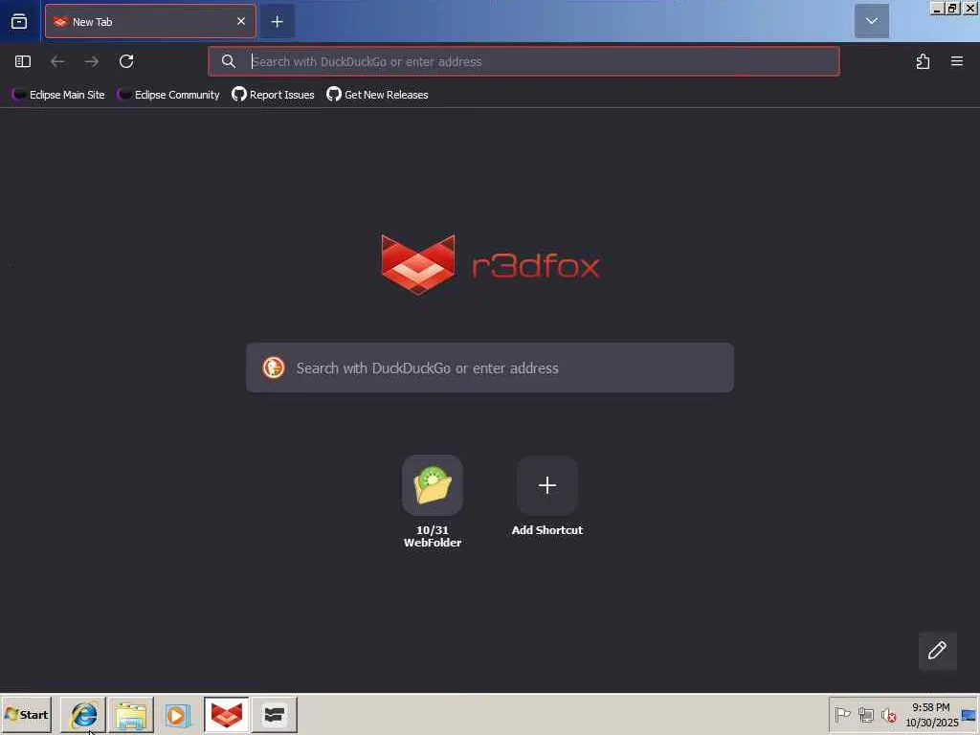980x735 pixels.
Task: Go forward with the right arrow
Action: point(92,61)
